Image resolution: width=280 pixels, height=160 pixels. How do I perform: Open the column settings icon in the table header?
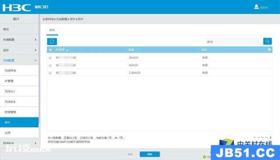pyautogui.click(x=269, y=50)
